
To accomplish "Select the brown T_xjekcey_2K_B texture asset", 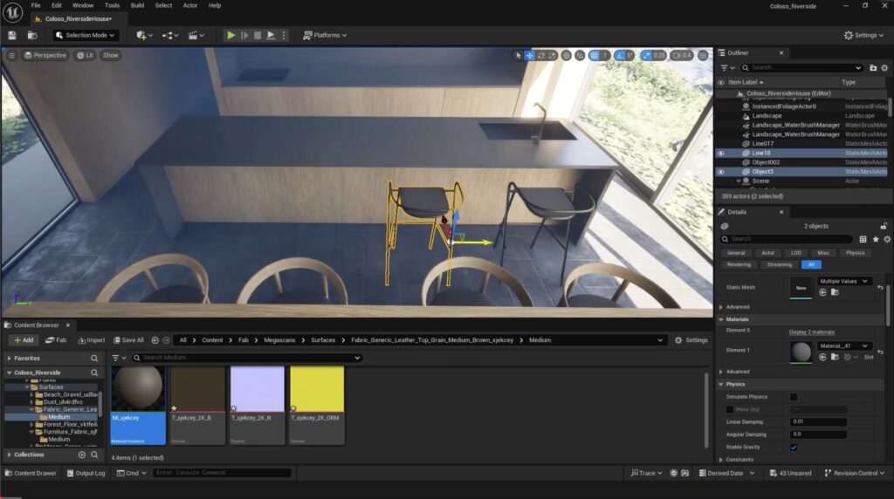I will click(198, 405).
